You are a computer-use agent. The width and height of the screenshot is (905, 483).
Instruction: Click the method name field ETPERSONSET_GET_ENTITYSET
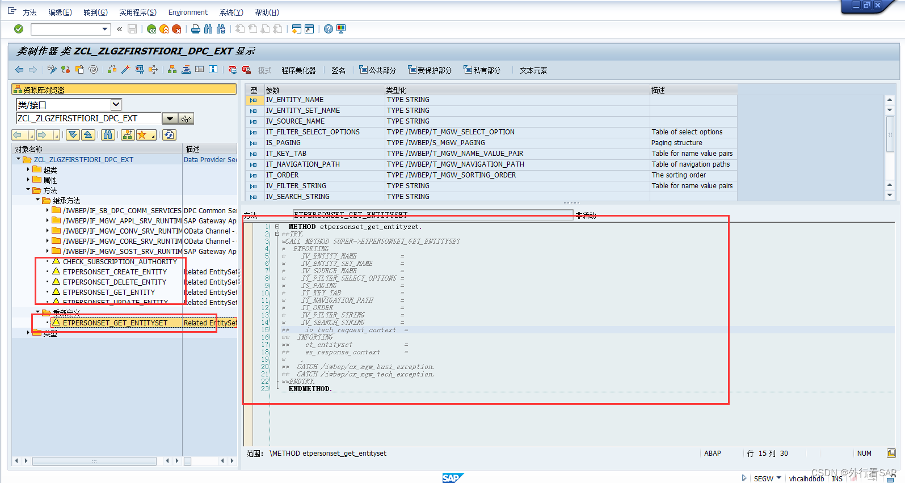(433, 215)
